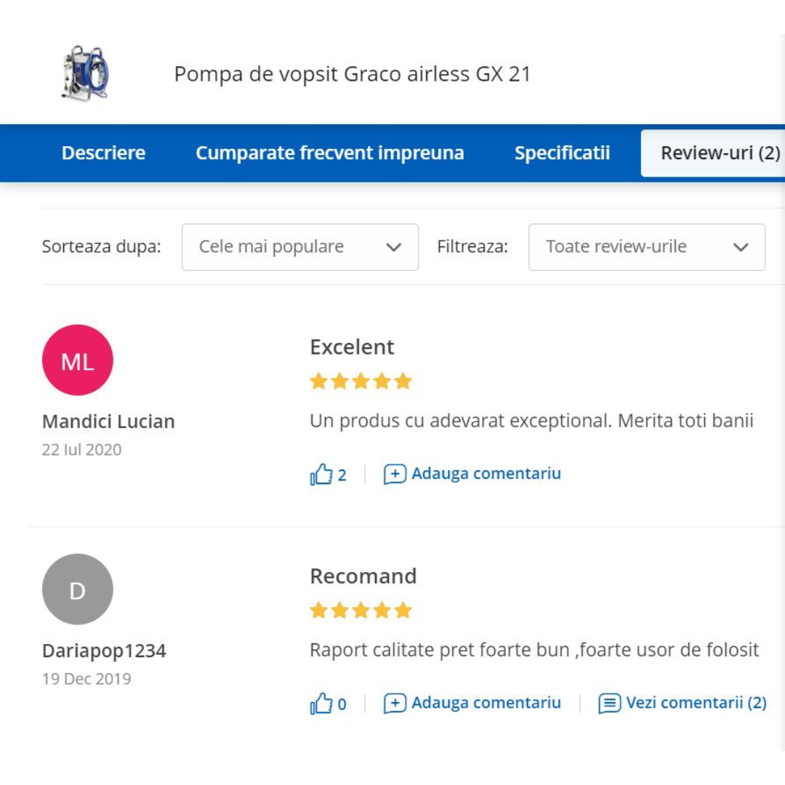Click the product title Pompa de vopsit Graco
Screen dimensions: 785x785
point(353,74)
